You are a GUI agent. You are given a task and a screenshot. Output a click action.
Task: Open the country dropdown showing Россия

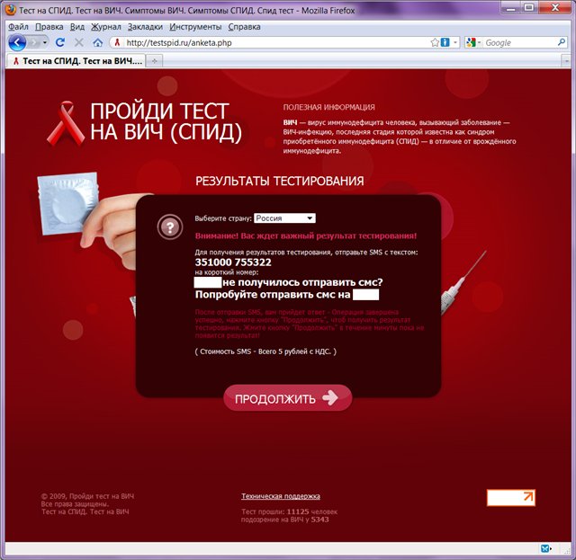284,218
